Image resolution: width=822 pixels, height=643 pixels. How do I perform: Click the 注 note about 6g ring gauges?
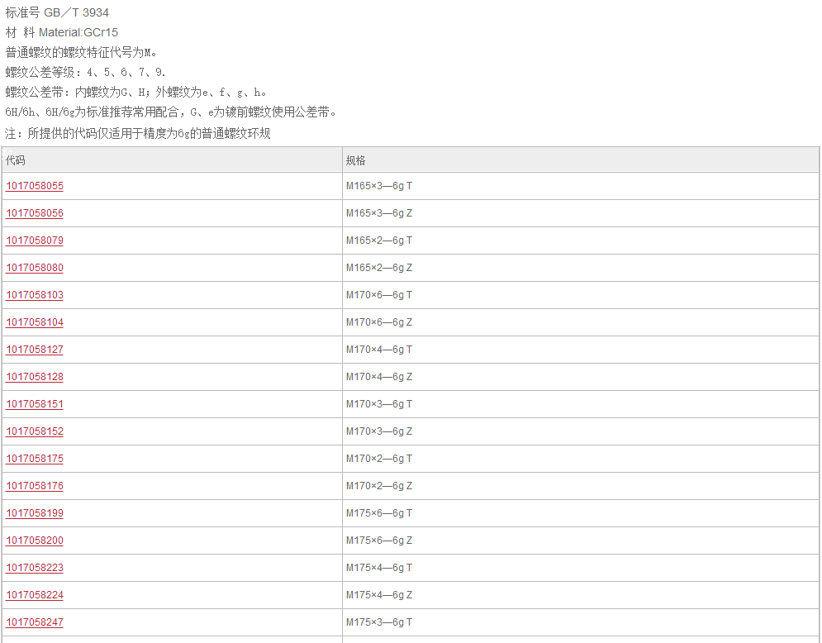(x=138, y=134)
